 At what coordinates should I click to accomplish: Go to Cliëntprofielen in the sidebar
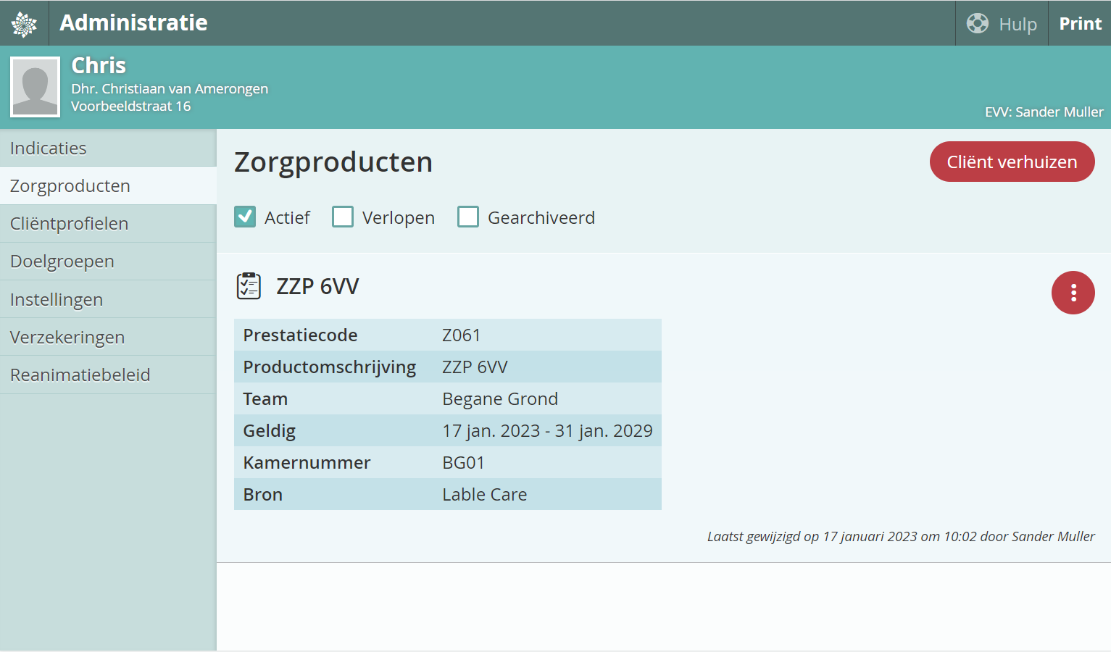pos(70,224)
